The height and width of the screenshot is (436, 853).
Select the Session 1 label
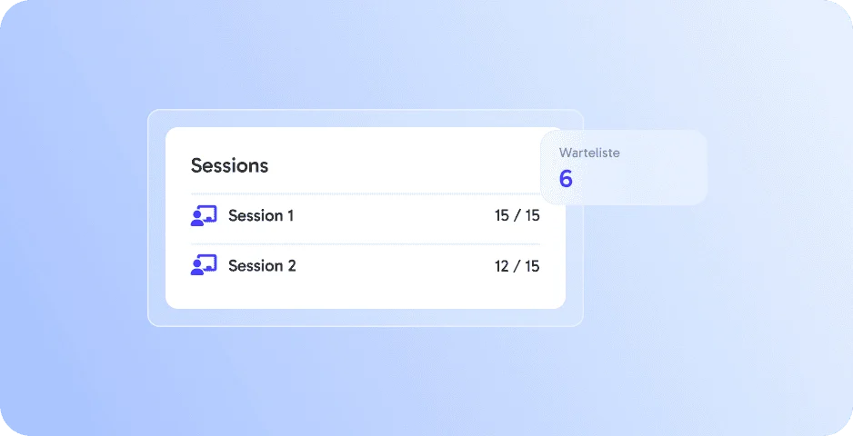pos(261,216)
